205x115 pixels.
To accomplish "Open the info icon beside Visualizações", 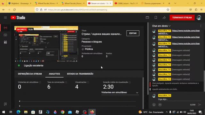I will click(x=88, y=82).
